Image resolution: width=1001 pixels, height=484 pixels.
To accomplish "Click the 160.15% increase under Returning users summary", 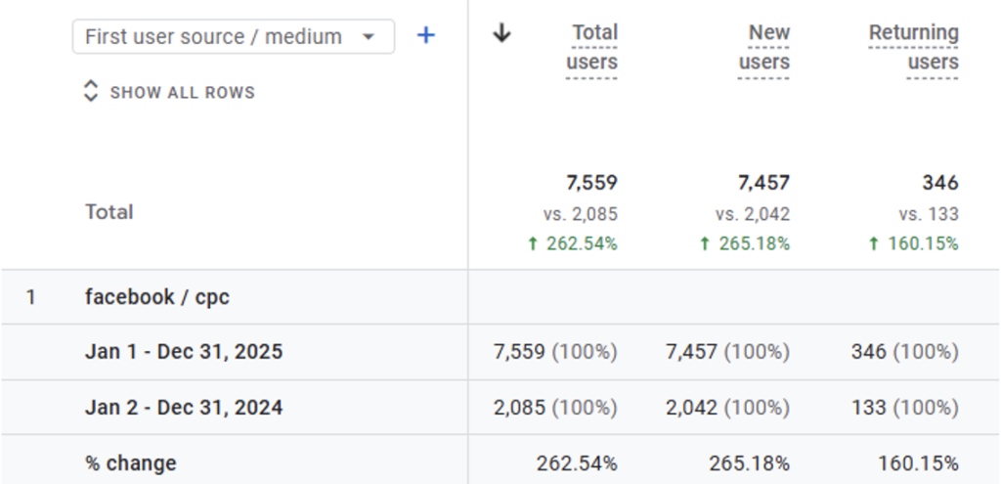I will [913, 244].
